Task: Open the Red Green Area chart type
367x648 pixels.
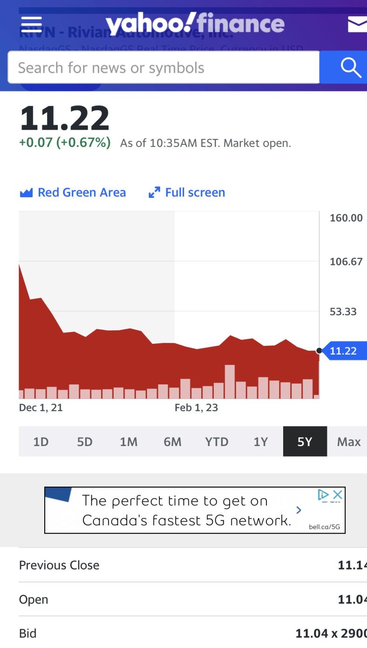Action: (82, 193)
